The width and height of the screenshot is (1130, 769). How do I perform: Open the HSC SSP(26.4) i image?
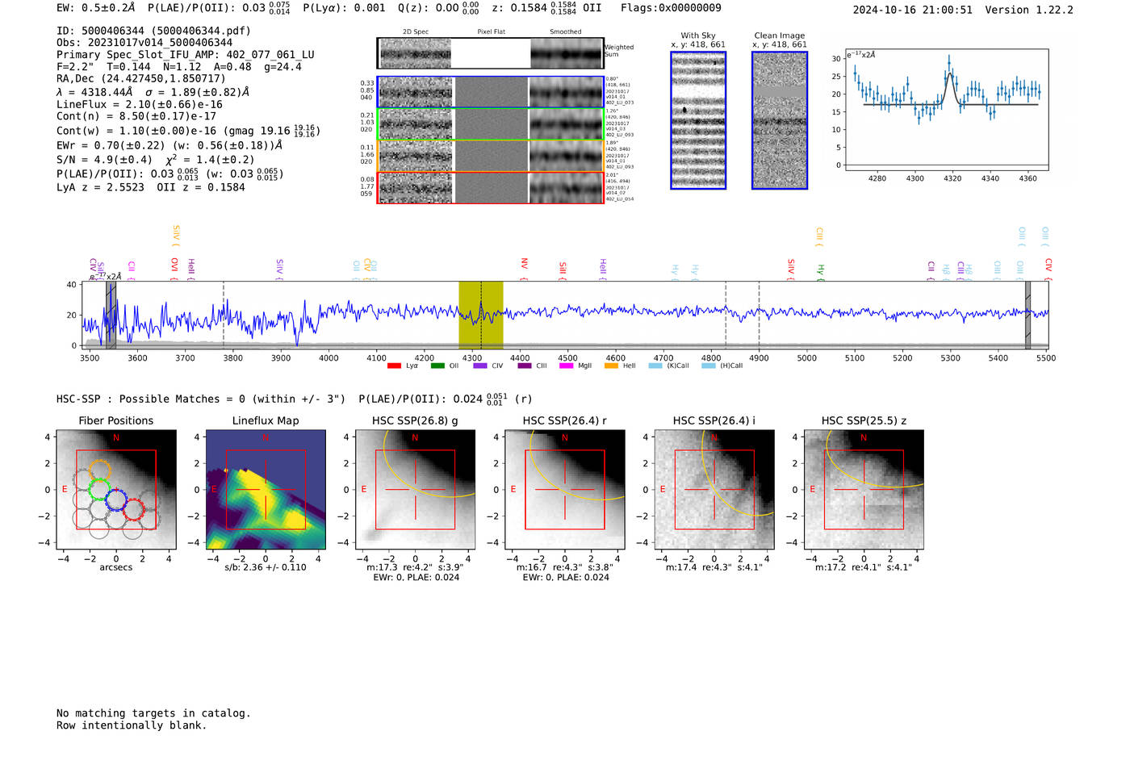click(714, 490)
